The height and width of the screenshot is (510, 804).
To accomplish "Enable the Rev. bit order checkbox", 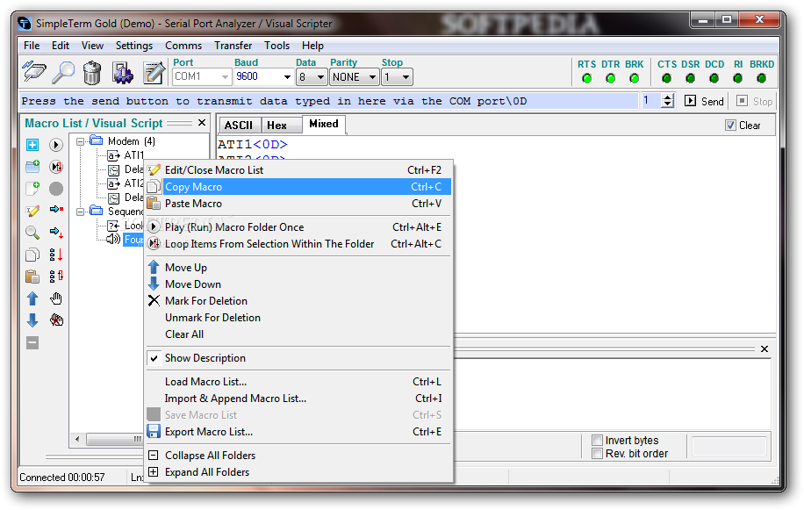I will 597,454.
